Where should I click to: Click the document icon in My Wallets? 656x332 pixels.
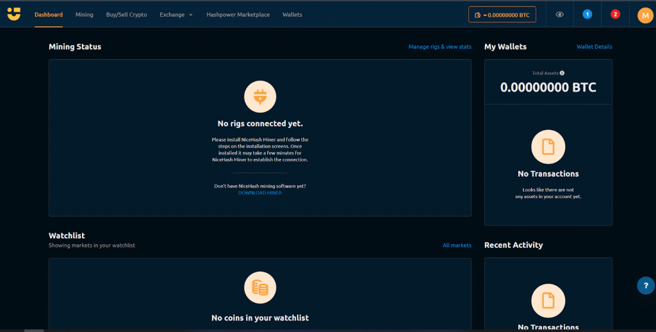548,147
